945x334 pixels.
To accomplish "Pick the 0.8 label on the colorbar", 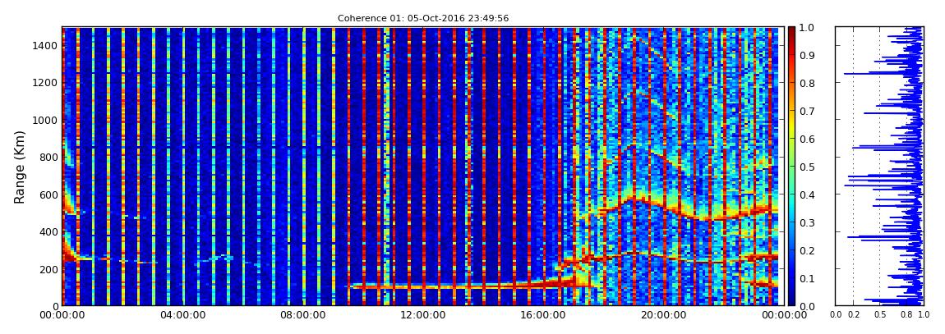I will 807,83.
